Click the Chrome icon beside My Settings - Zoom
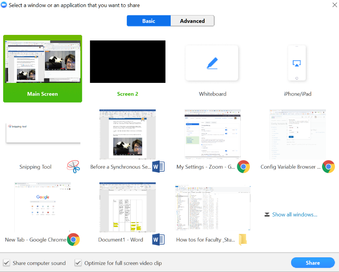This screenshot has width=339, height=272. (243, 167)
